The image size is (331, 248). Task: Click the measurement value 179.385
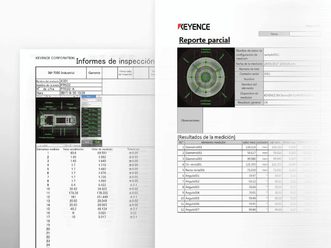click(x=102, y=193)
